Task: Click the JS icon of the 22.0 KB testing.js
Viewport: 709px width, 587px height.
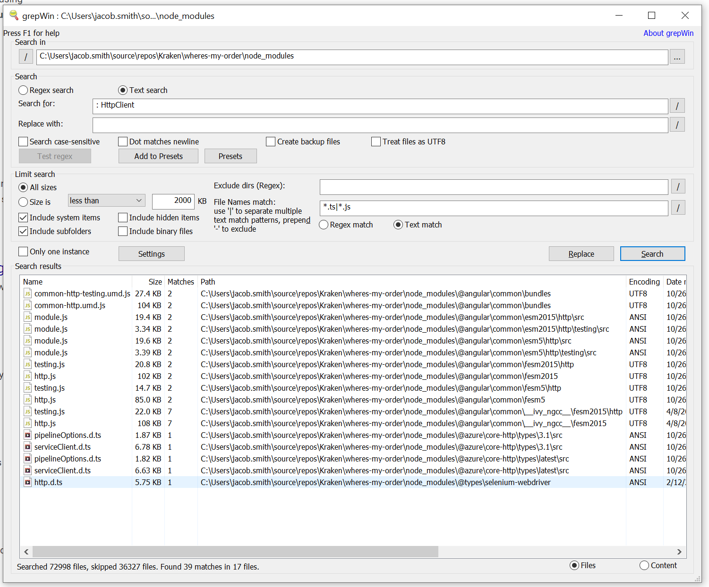Action: 28,411
